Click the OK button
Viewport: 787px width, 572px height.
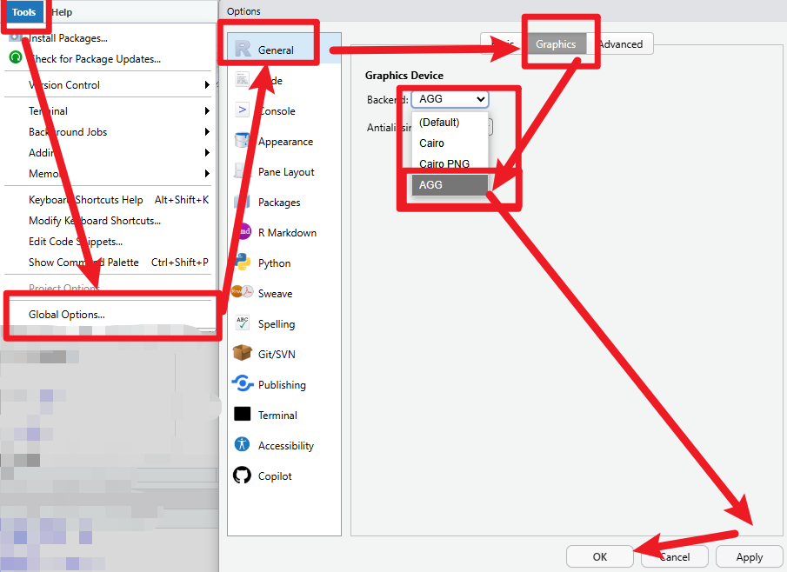point(600,557)
